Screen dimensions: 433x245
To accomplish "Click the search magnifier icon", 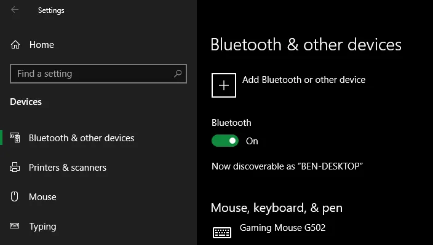I will click(178, 74).
